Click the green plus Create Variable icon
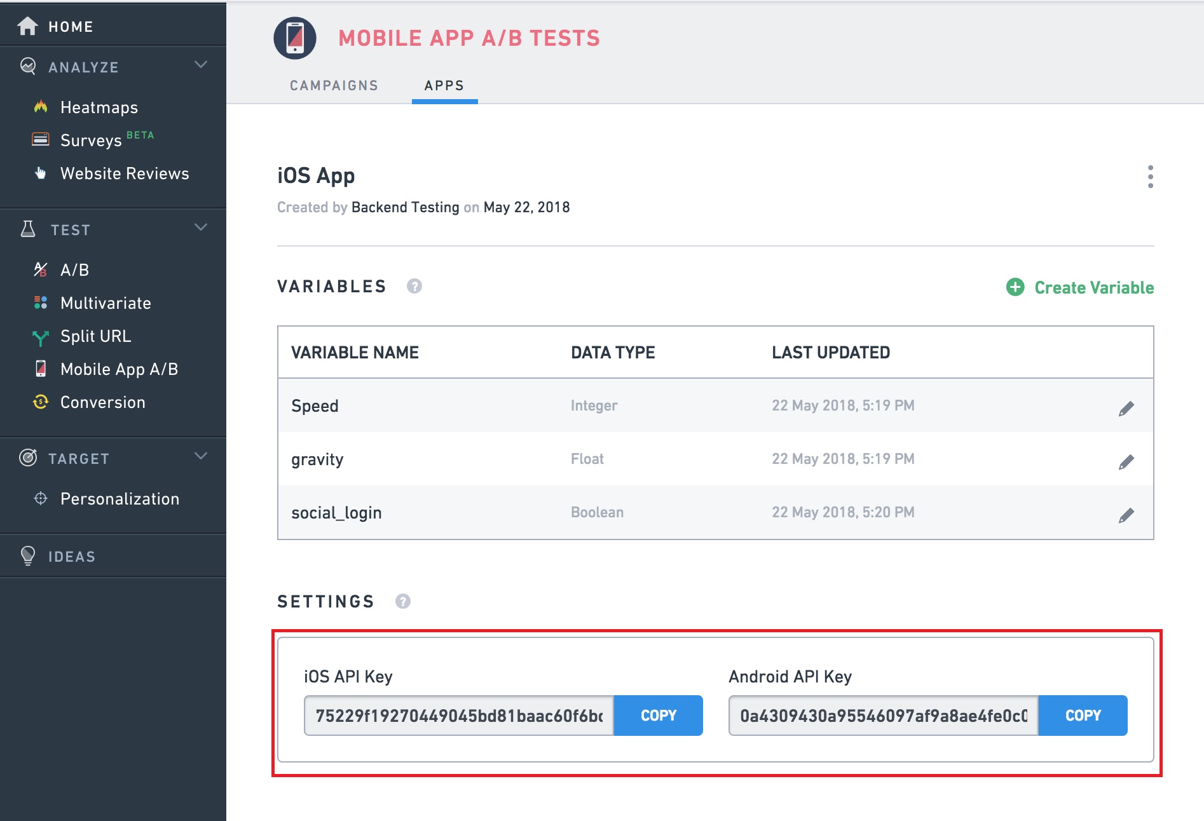This screenshot has width=1204, height=821. tap(1015, 287)
